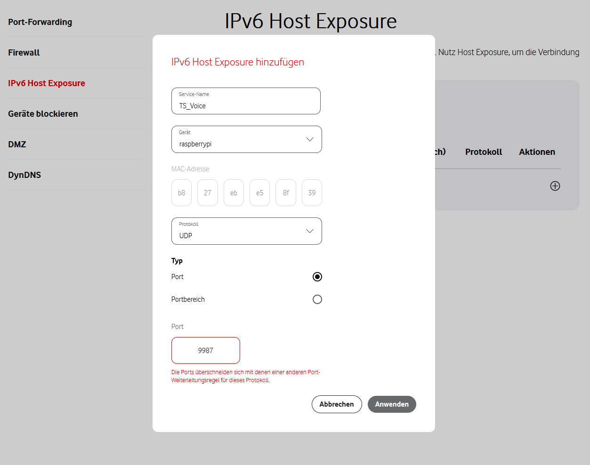Click the chevron beside raspberrypi
The image size is (590, 465).
click(x=310, y=139)
